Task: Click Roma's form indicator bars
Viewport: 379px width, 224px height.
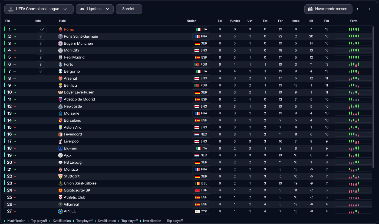Action: point(354,29)
